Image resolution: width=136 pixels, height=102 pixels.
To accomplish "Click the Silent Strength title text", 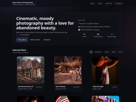I will coord(98,86).
